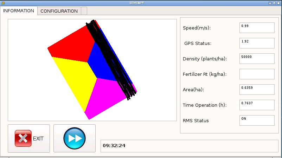Click the GPS Status value field
The height and width of the screenshot is (158, 282).
click(x=257, y=43)
